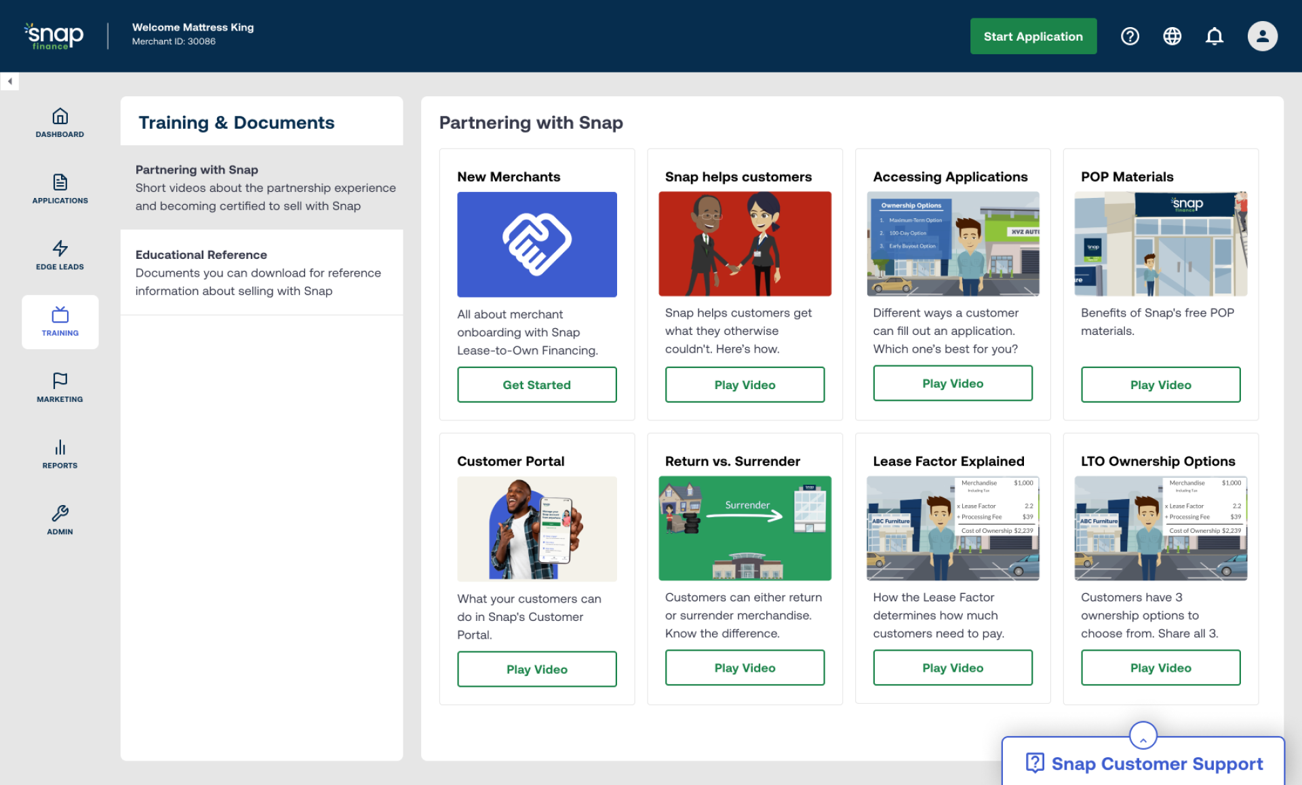Check notifications via the bell icon
Image resolution: width=1302 pixels, height=785 pixels.
(1215, 36)
